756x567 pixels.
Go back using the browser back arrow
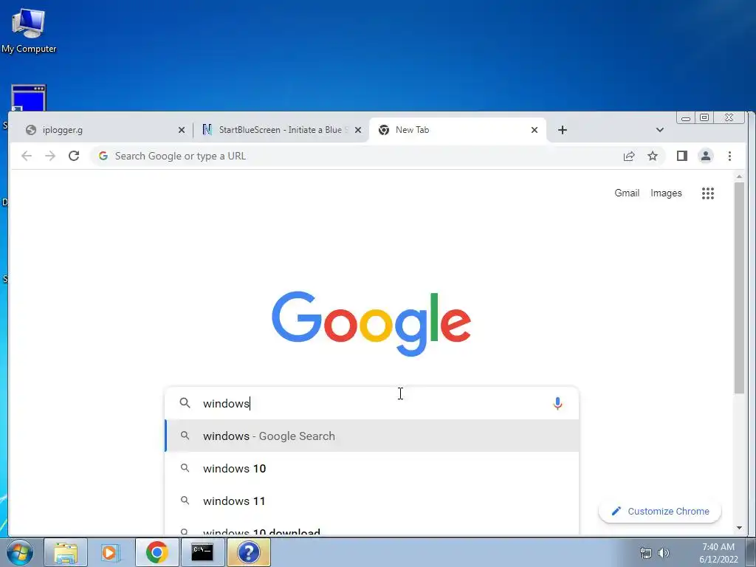27,156
